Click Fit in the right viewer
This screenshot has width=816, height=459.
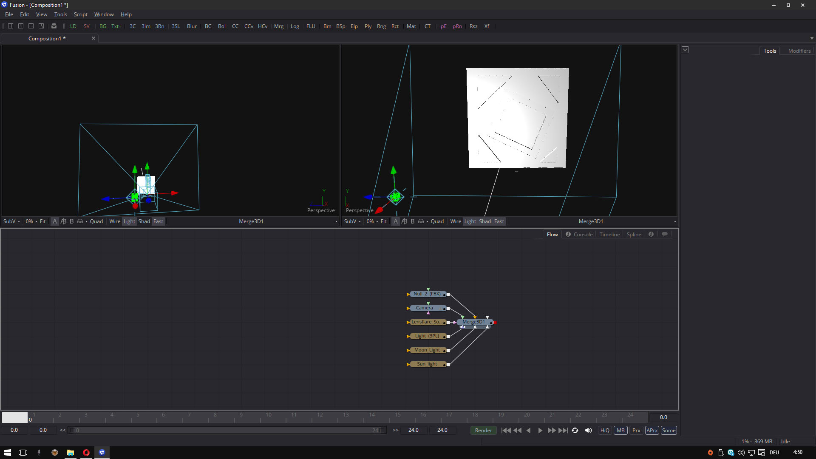point(383,221)
